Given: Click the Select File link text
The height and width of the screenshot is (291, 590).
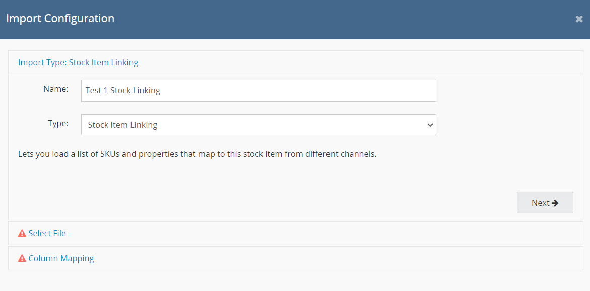Looking at the screenshot, I should [x=47, y=233].
